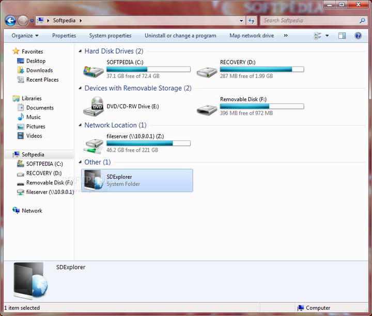Collapse the Network Location group
This screenshot has width=372, height=316.
(80, 125)
